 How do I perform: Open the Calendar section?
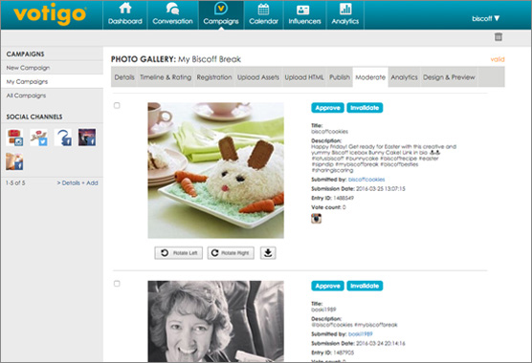263,14
